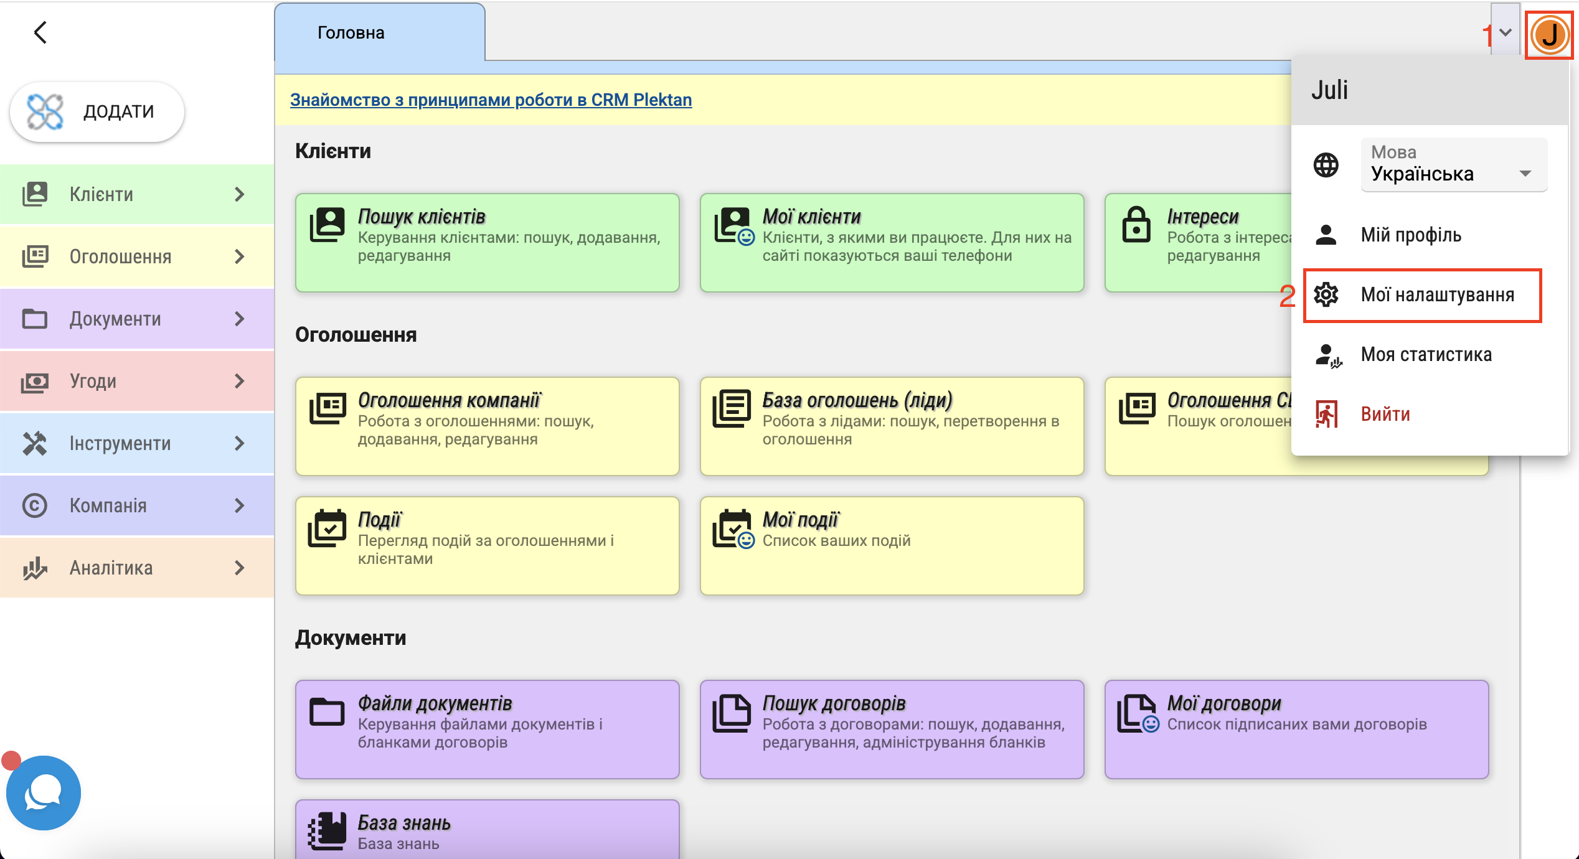The height and width of the screenshot is (859, 1579).
Task: Click the Пошук клієнтів card icon
Action: [328, 225]
